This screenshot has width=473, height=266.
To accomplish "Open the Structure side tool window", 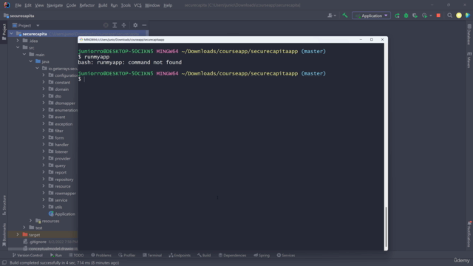I will tap(4, 205).
